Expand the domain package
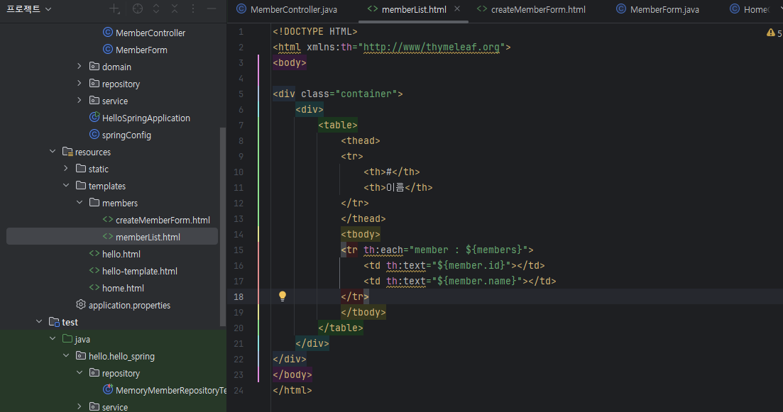Image resolution: width=783 pixels, height=412 pixels. tap(80, 67)
